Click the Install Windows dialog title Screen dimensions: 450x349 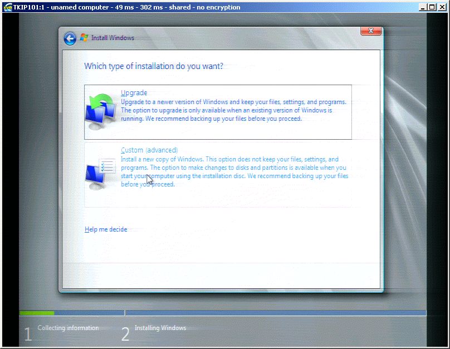pos(113,38)
